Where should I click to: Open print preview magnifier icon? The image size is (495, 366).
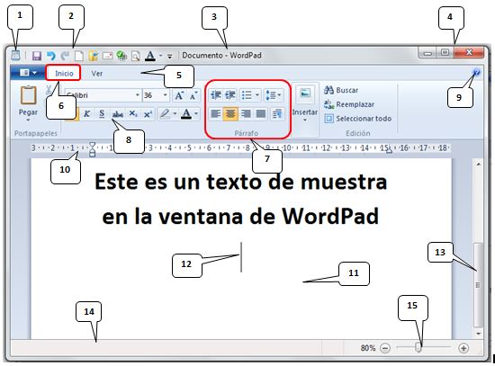[136, 56]
